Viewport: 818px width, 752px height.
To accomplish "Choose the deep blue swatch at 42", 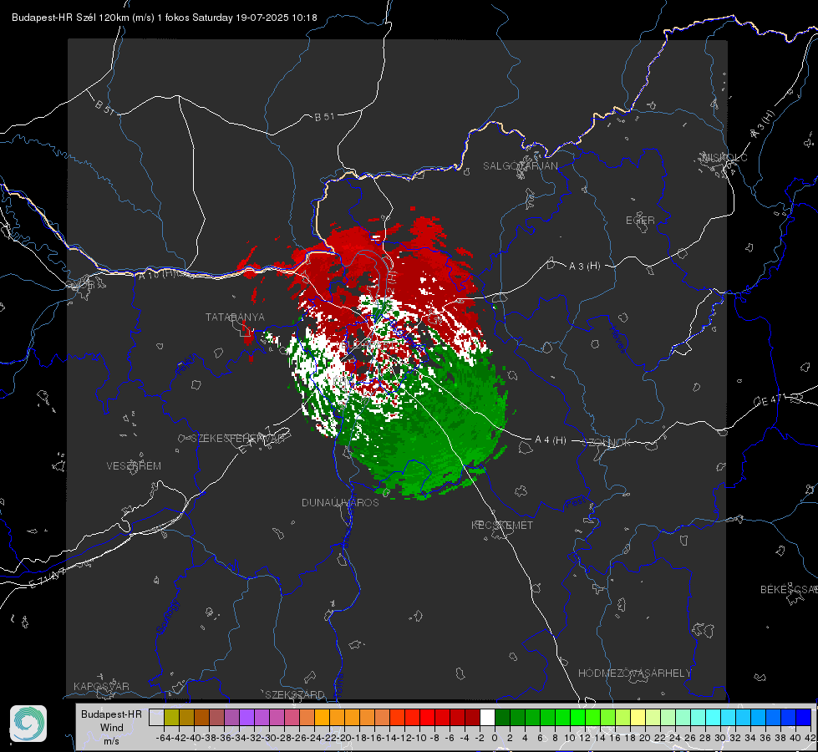I will click(804, 717).
